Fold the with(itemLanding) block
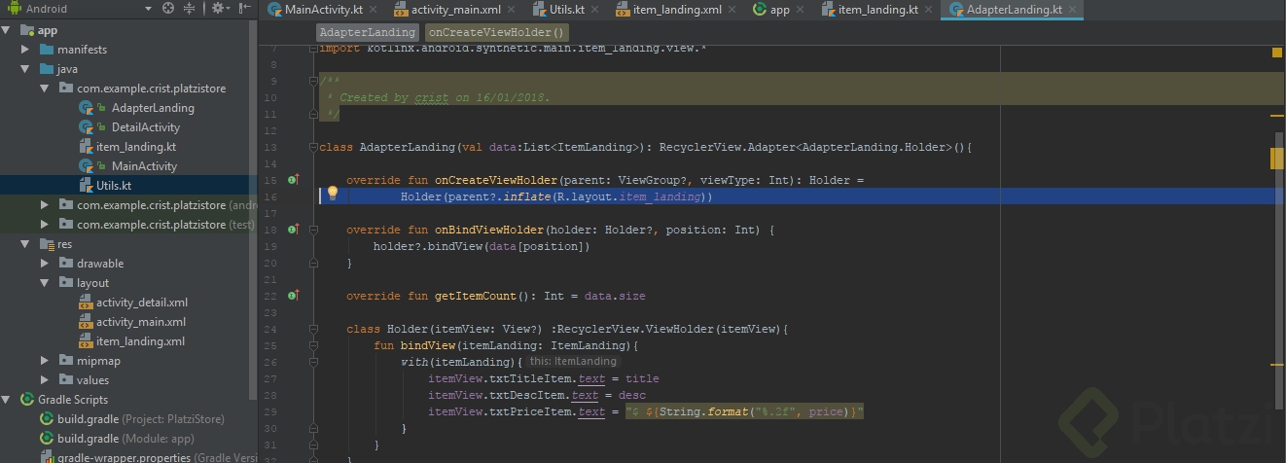This screenshot has height=463, width=1286. click(314, 363)
